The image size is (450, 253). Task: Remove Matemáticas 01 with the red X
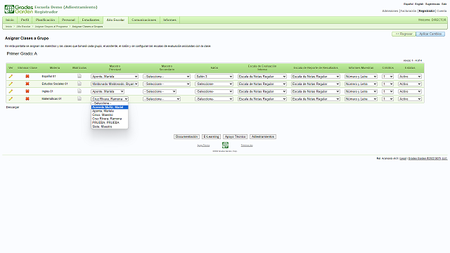click(x=27, y=98)
